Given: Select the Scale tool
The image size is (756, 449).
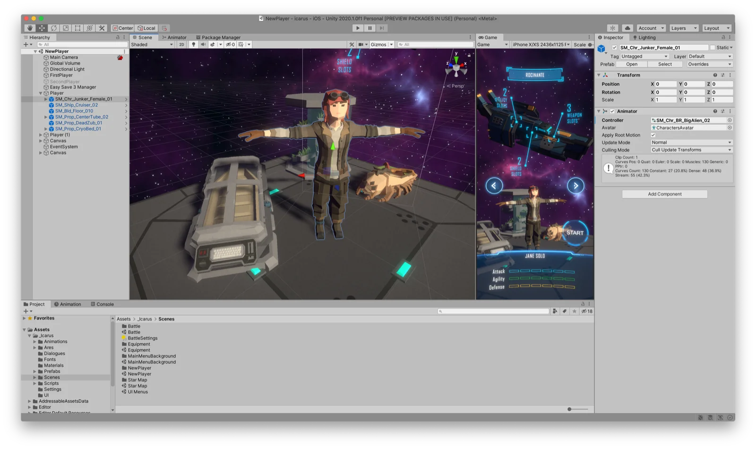Looking at the screenshot, I should (66, 28).
